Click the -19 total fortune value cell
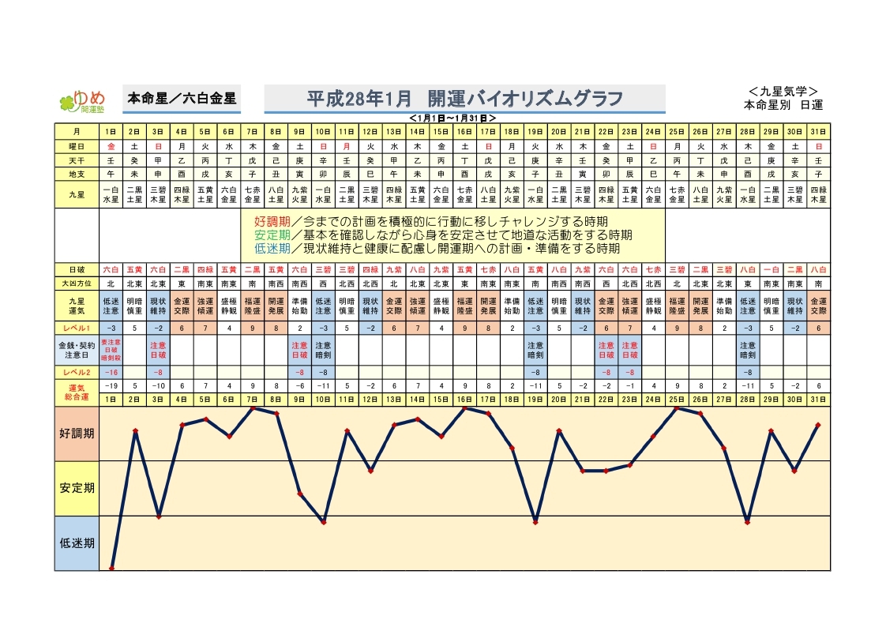 click(x=111, y=386)
